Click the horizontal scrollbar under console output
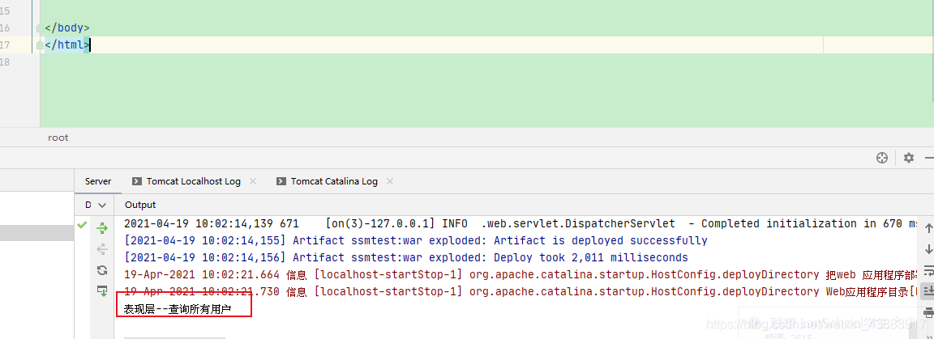Screen dimensions: 934x339 [x=174, y=337]
